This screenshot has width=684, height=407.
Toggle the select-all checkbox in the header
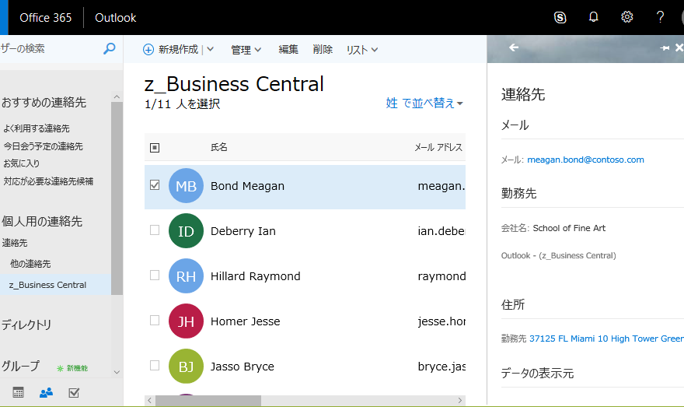155,148
